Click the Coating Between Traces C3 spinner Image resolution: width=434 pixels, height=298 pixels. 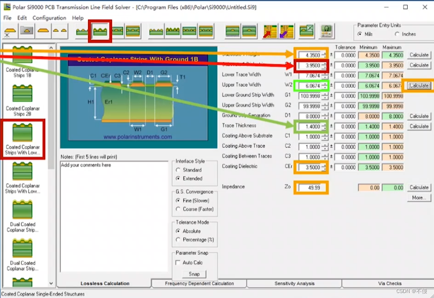click(x=324, y=157)
